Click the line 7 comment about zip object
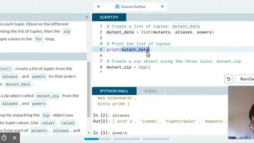254x143 pixels. (x=174, y=61)
